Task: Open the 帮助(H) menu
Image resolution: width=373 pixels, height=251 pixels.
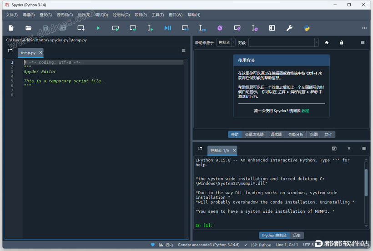Action: [194, 15]
